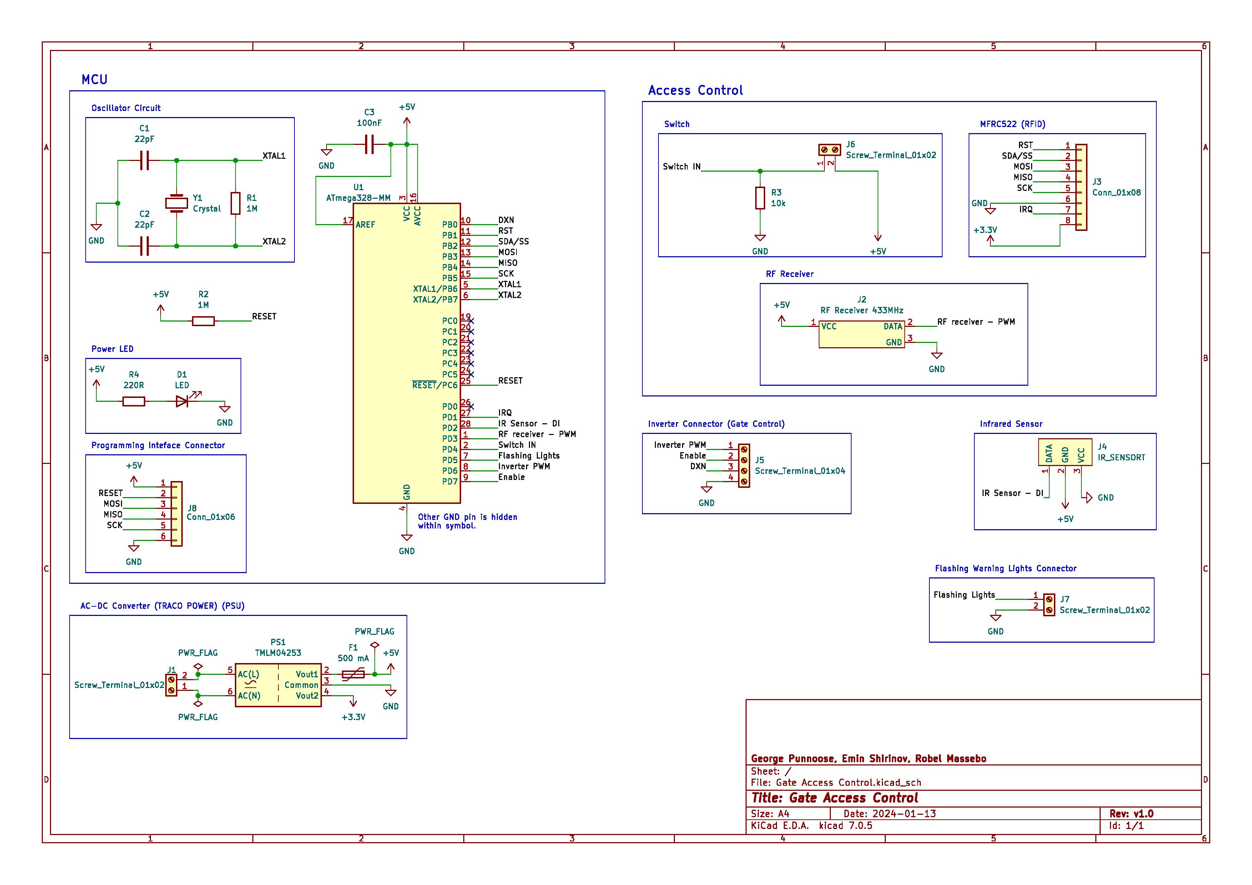Select the SDA/SS label at J3 pin 2
Image resolution: width=1252 pixels, height=885 pixels.
1017,156
